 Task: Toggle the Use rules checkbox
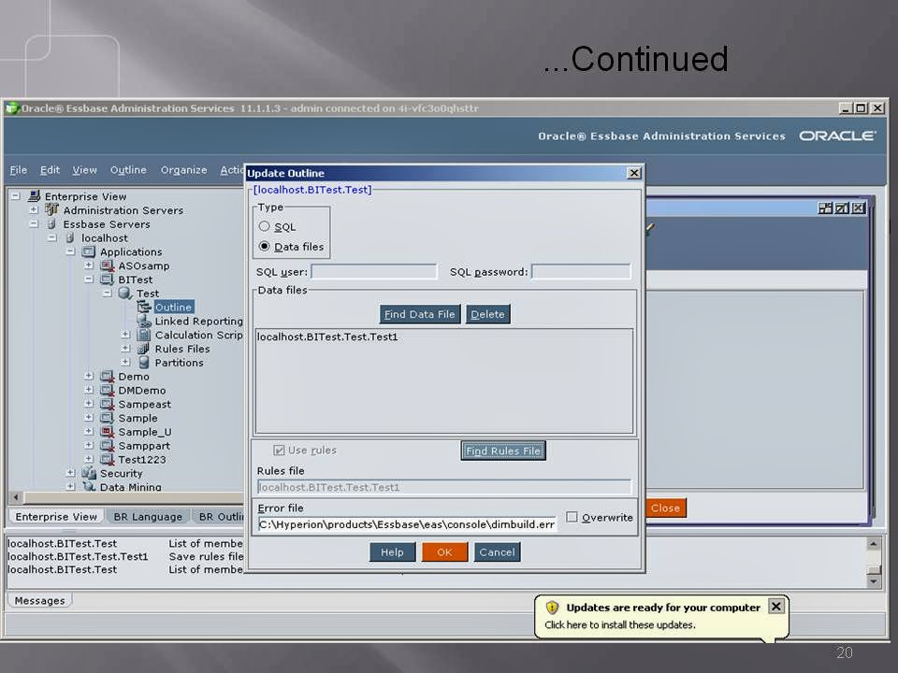pos(279,451)
